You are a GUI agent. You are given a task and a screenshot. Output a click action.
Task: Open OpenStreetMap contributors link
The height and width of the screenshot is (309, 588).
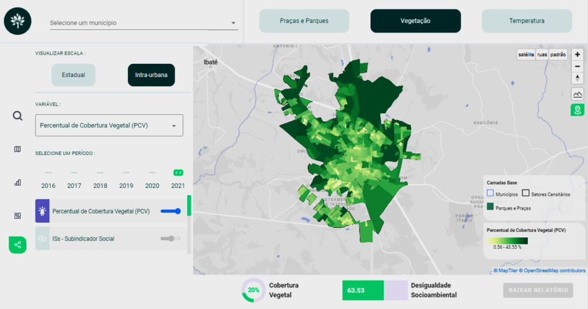(552, 271)
